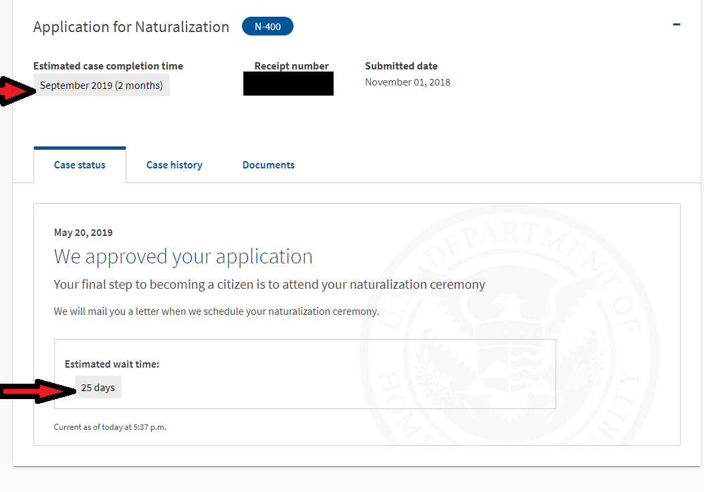
Task: Click the Estimated case completion time label
Action: [x=108, y=66]
